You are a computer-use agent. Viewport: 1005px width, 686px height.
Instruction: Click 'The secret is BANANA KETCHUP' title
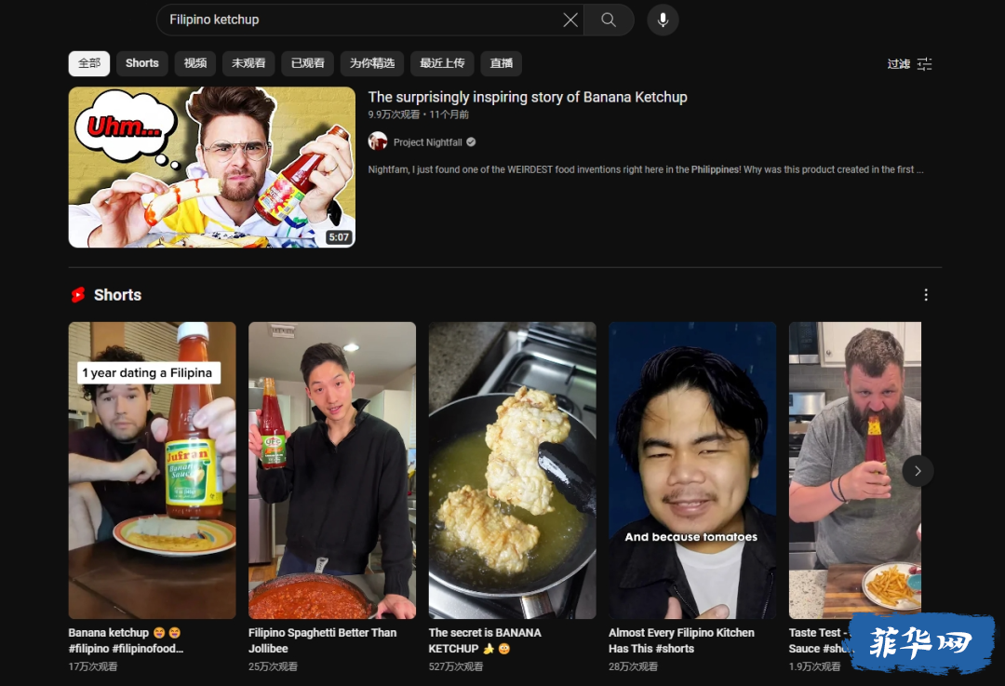pos(485,640)
